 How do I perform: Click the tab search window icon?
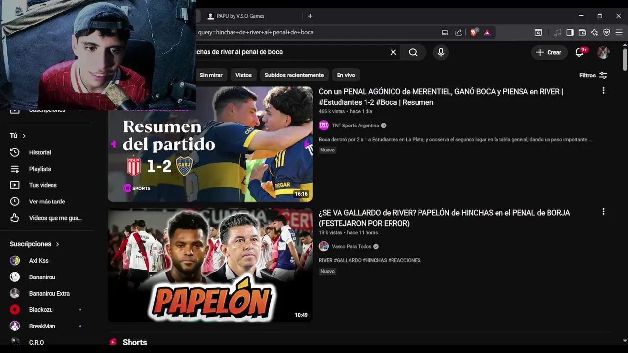click(538, 32)
